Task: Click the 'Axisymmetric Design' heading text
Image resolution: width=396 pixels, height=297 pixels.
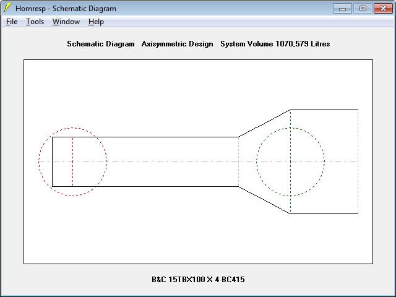Action: tap(178, 44)
